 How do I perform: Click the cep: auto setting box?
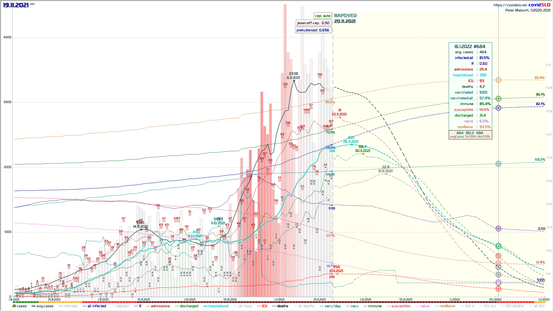click(x=323, y=16)
